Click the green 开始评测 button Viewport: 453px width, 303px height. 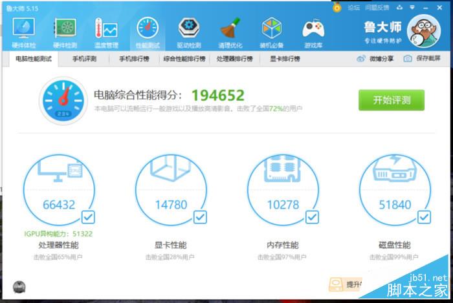(392, 100)
